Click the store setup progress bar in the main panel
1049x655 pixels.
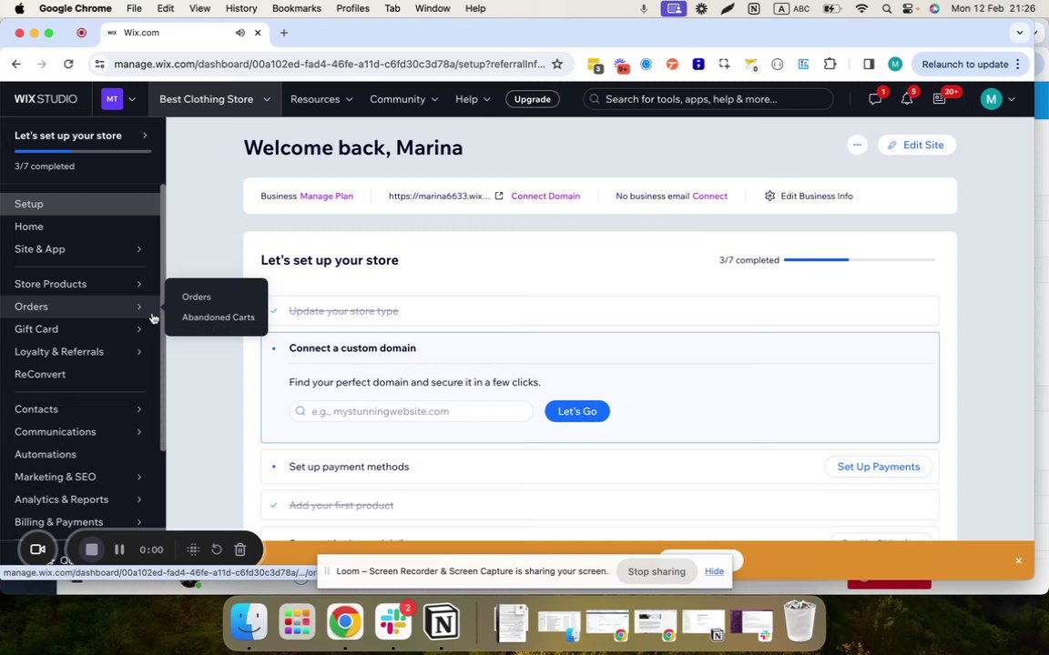[859, 260]
